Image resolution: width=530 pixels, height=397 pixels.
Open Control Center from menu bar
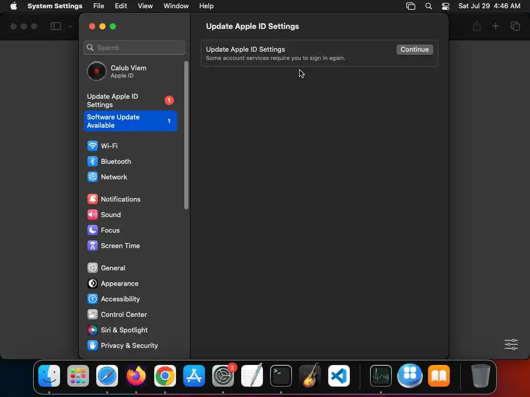click(x=446, y=6)
